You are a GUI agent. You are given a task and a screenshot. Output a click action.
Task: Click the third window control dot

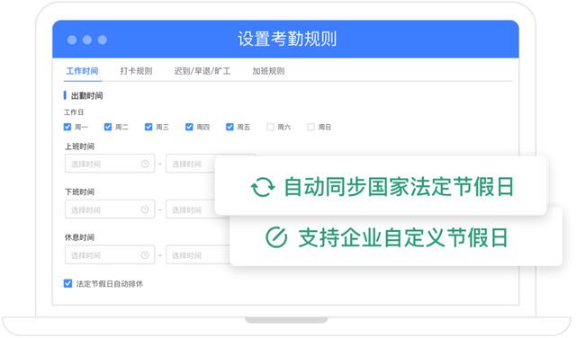point(102,40)
